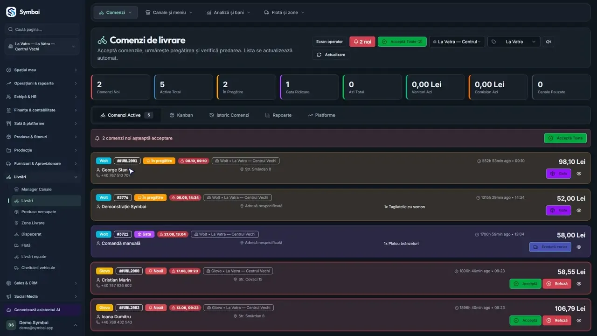
Task: Click the refresh icon on Actualizare
Action: pos(319,55)
